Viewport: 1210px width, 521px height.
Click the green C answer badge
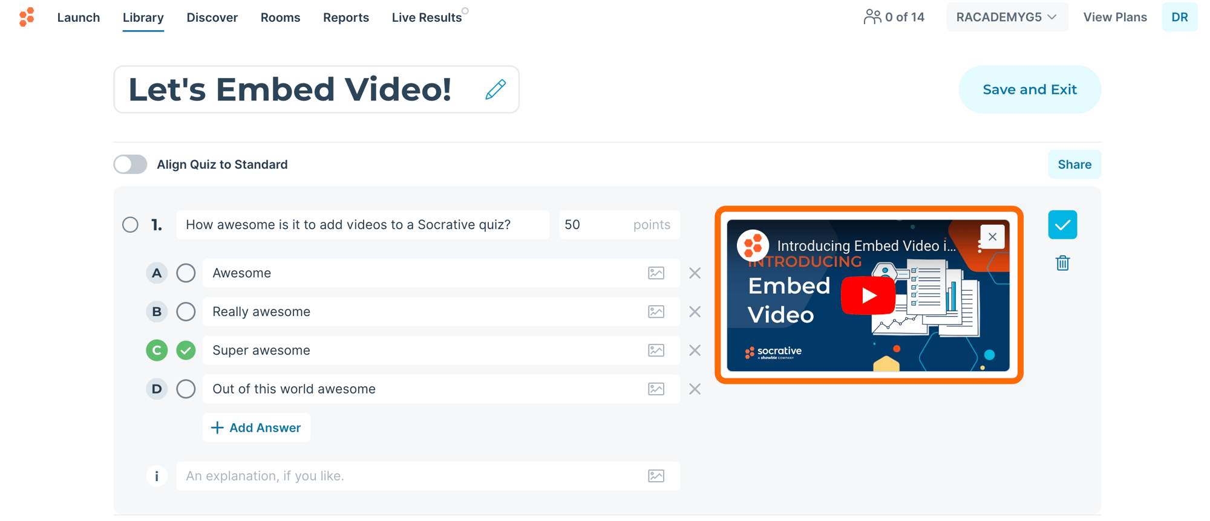pyautogui.click(x=157, y=351)
